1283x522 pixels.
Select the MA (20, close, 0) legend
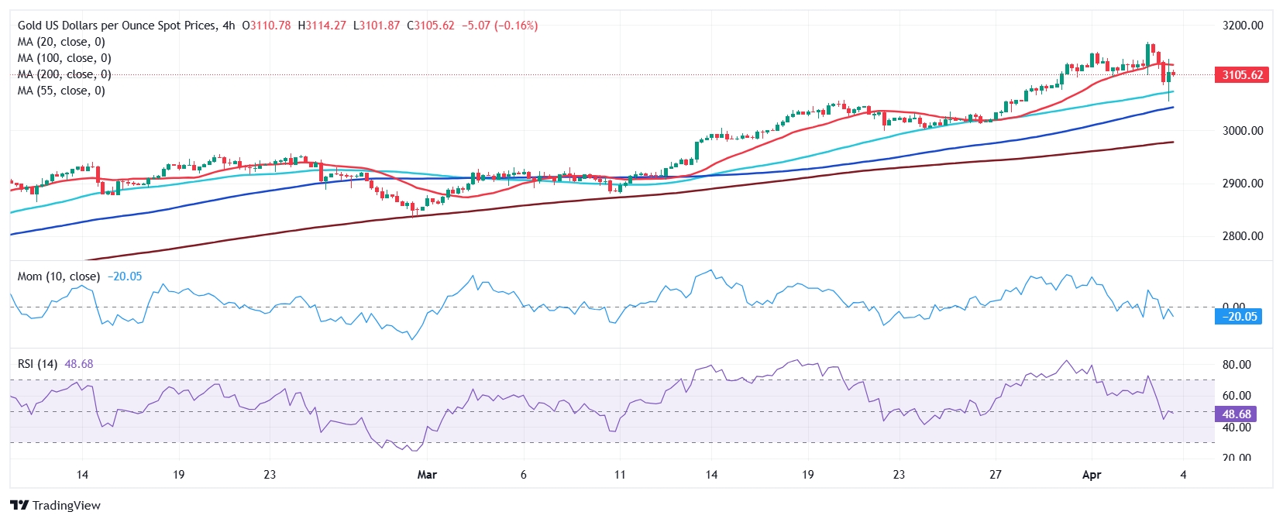tap(61, 42)
